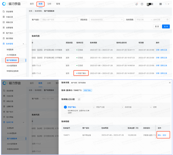Click the 客户信息 name input field

(x=52, y=20)
